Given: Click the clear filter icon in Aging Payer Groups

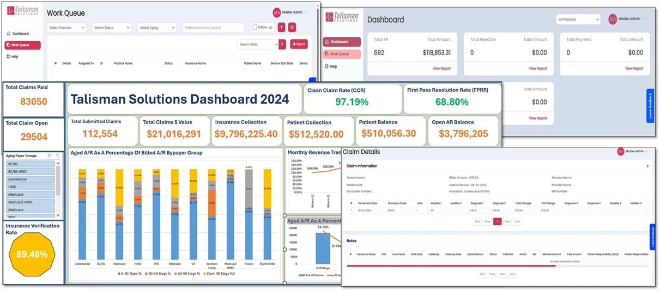Looking at the screenshot, I should tap(57, 156).
